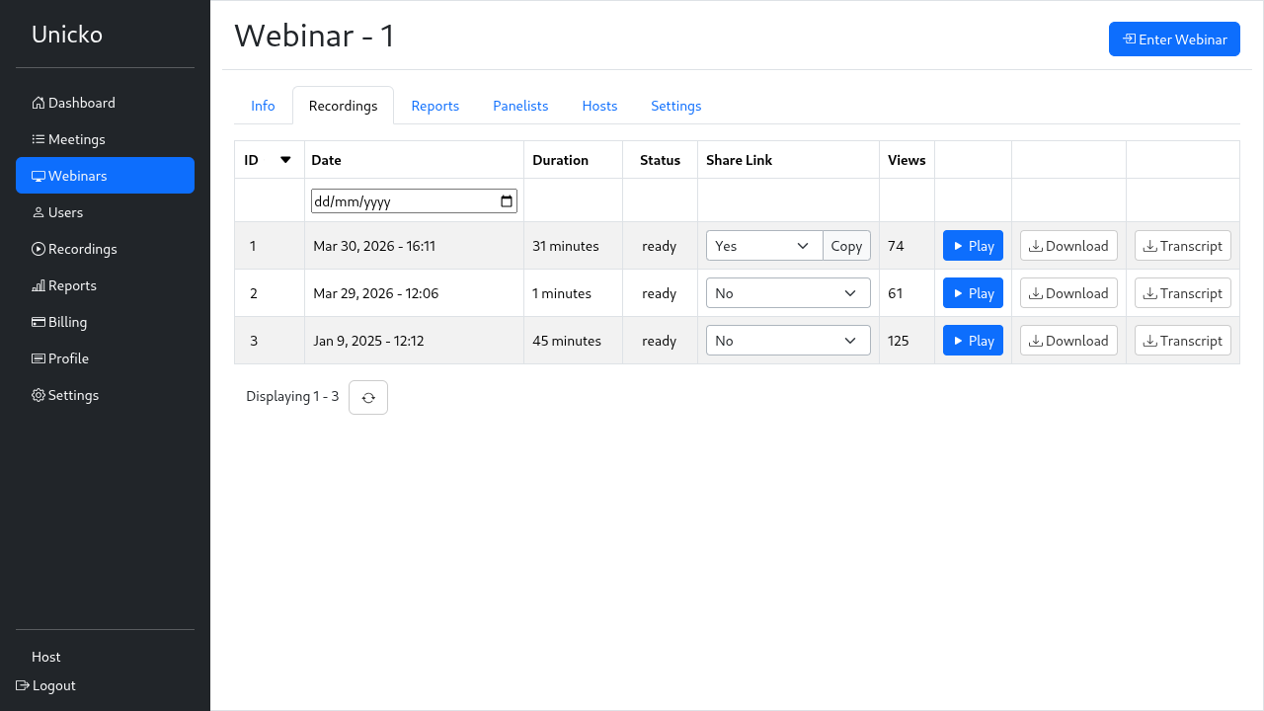
Task: Open Reports from the sidebar
Action: tap(105, 285)
